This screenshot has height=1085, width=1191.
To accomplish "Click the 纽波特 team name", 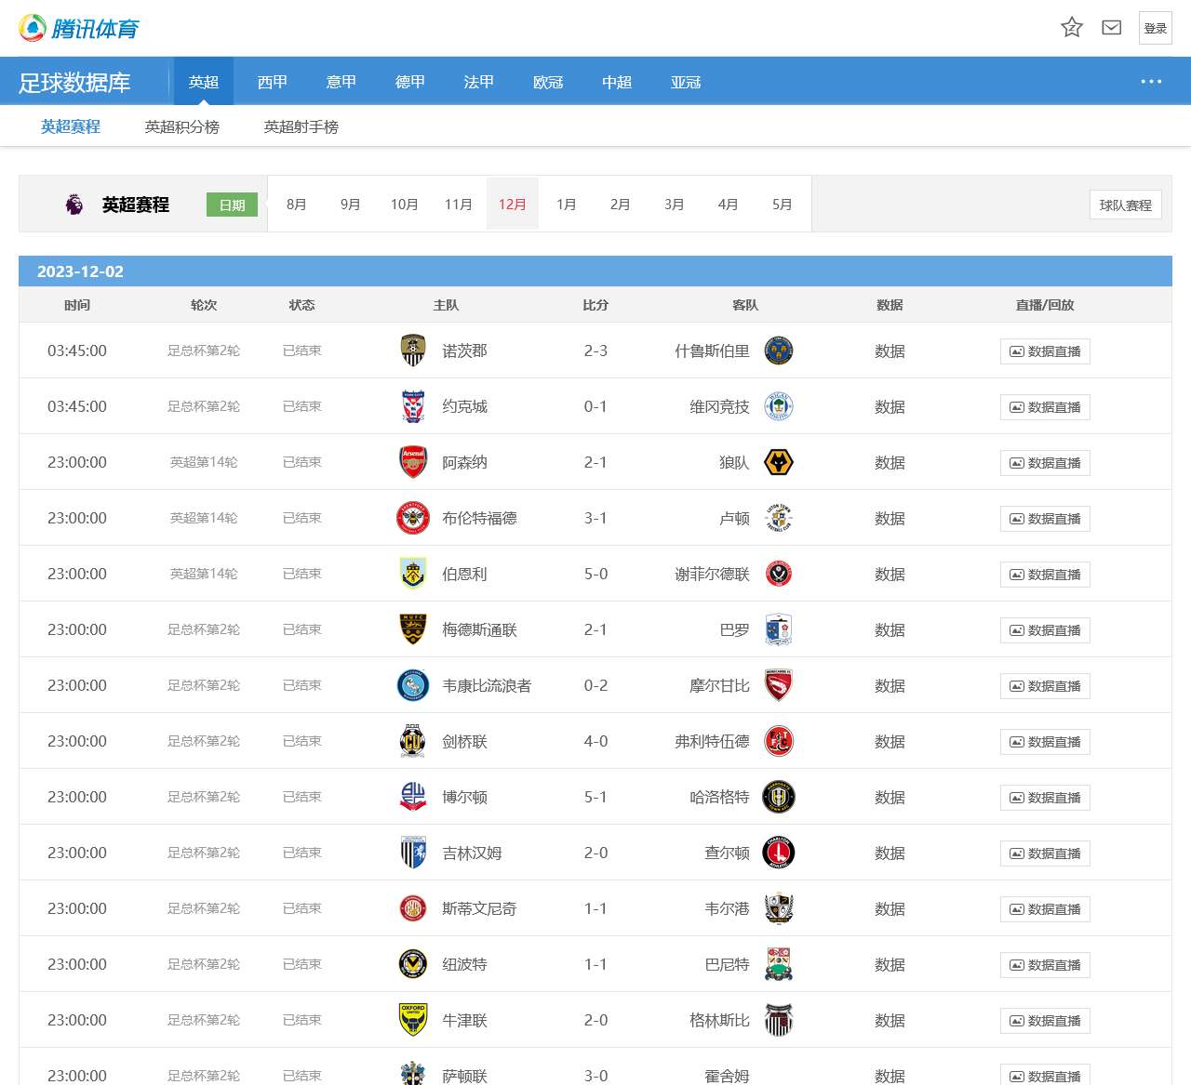I will [x=464, y=964].
